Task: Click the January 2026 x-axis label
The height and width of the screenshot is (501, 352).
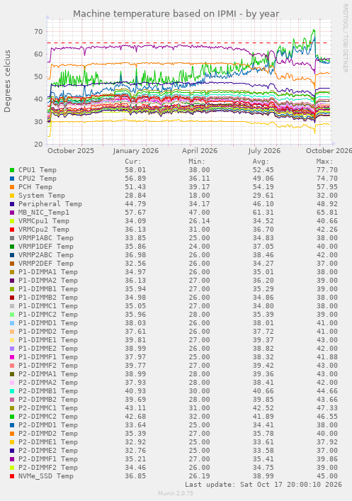Action: pyautogui.click(x=136, y=150)
